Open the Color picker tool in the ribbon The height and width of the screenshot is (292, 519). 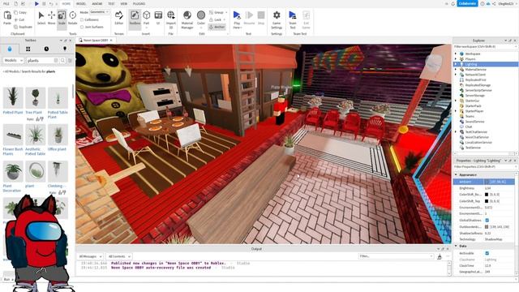click(x=201, y=18)
